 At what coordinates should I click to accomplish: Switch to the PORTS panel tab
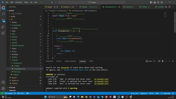tap(91, 61)
